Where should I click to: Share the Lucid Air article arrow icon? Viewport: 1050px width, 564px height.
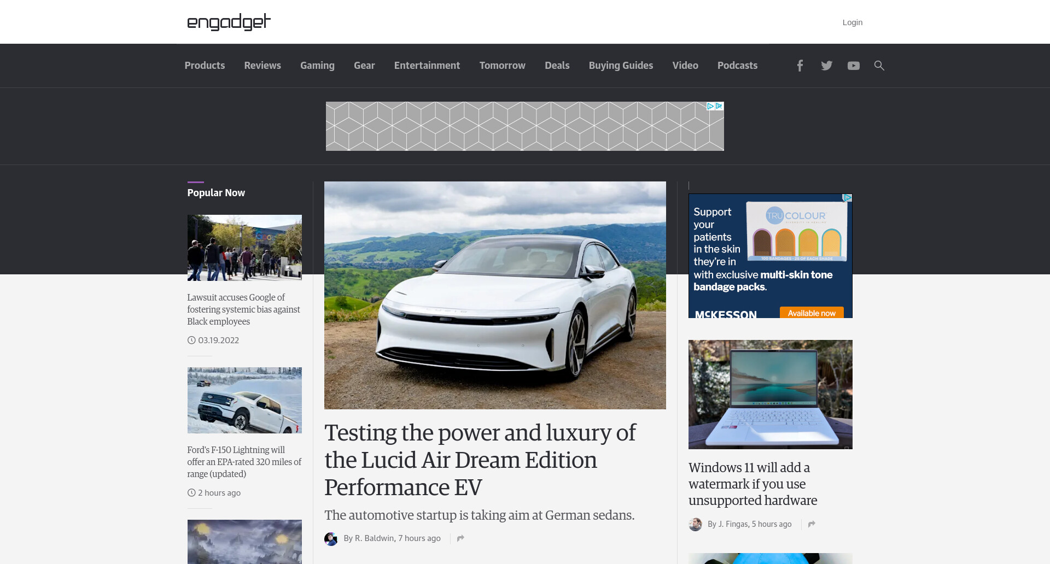point(460,538)
